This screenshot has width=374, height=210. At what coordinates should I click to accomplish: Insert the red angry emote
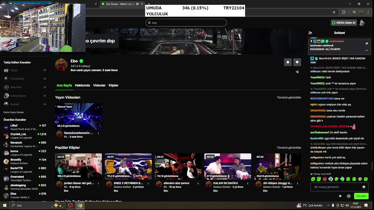click(x=325, y=179)
